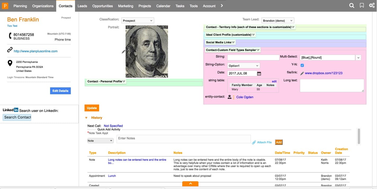The height and width of the screenshot is (189, 377).
Task: Collapse the Social Media Links section
Action: [x=233, y=42]
